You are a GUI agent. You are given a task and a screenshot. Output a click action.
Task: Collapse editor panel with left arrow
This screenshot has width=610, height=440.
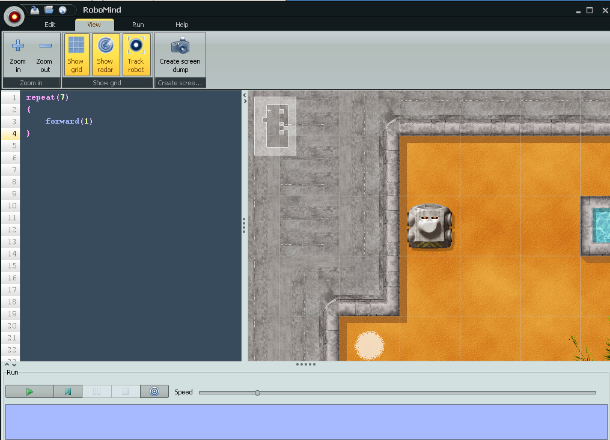tap(245, 95)
